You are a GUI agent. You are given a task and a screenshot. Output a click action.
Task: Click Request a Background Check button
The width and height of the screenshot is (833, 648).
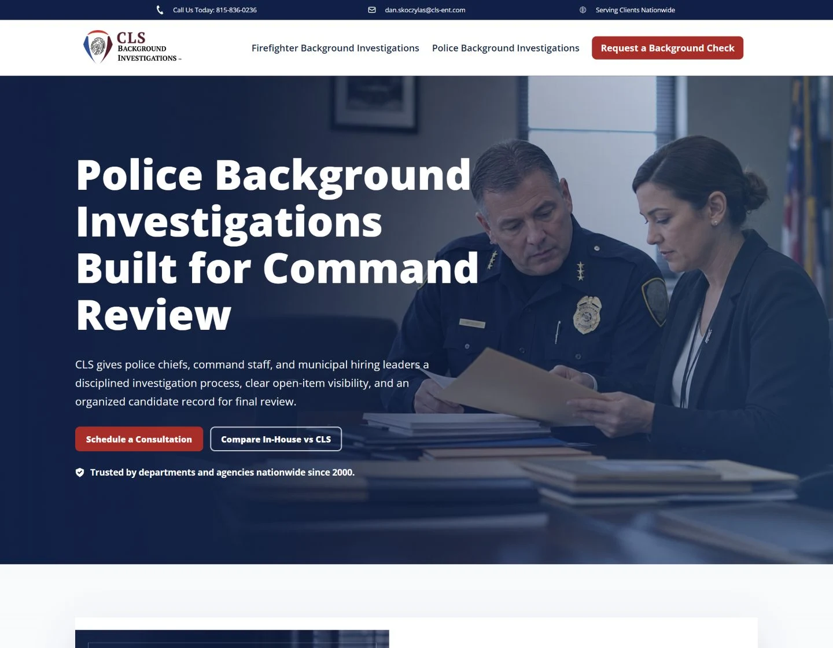[x=668, y=48]
